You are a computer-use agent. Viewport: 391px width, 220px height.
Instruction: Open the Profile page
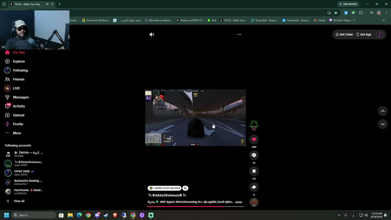[18, 124]
